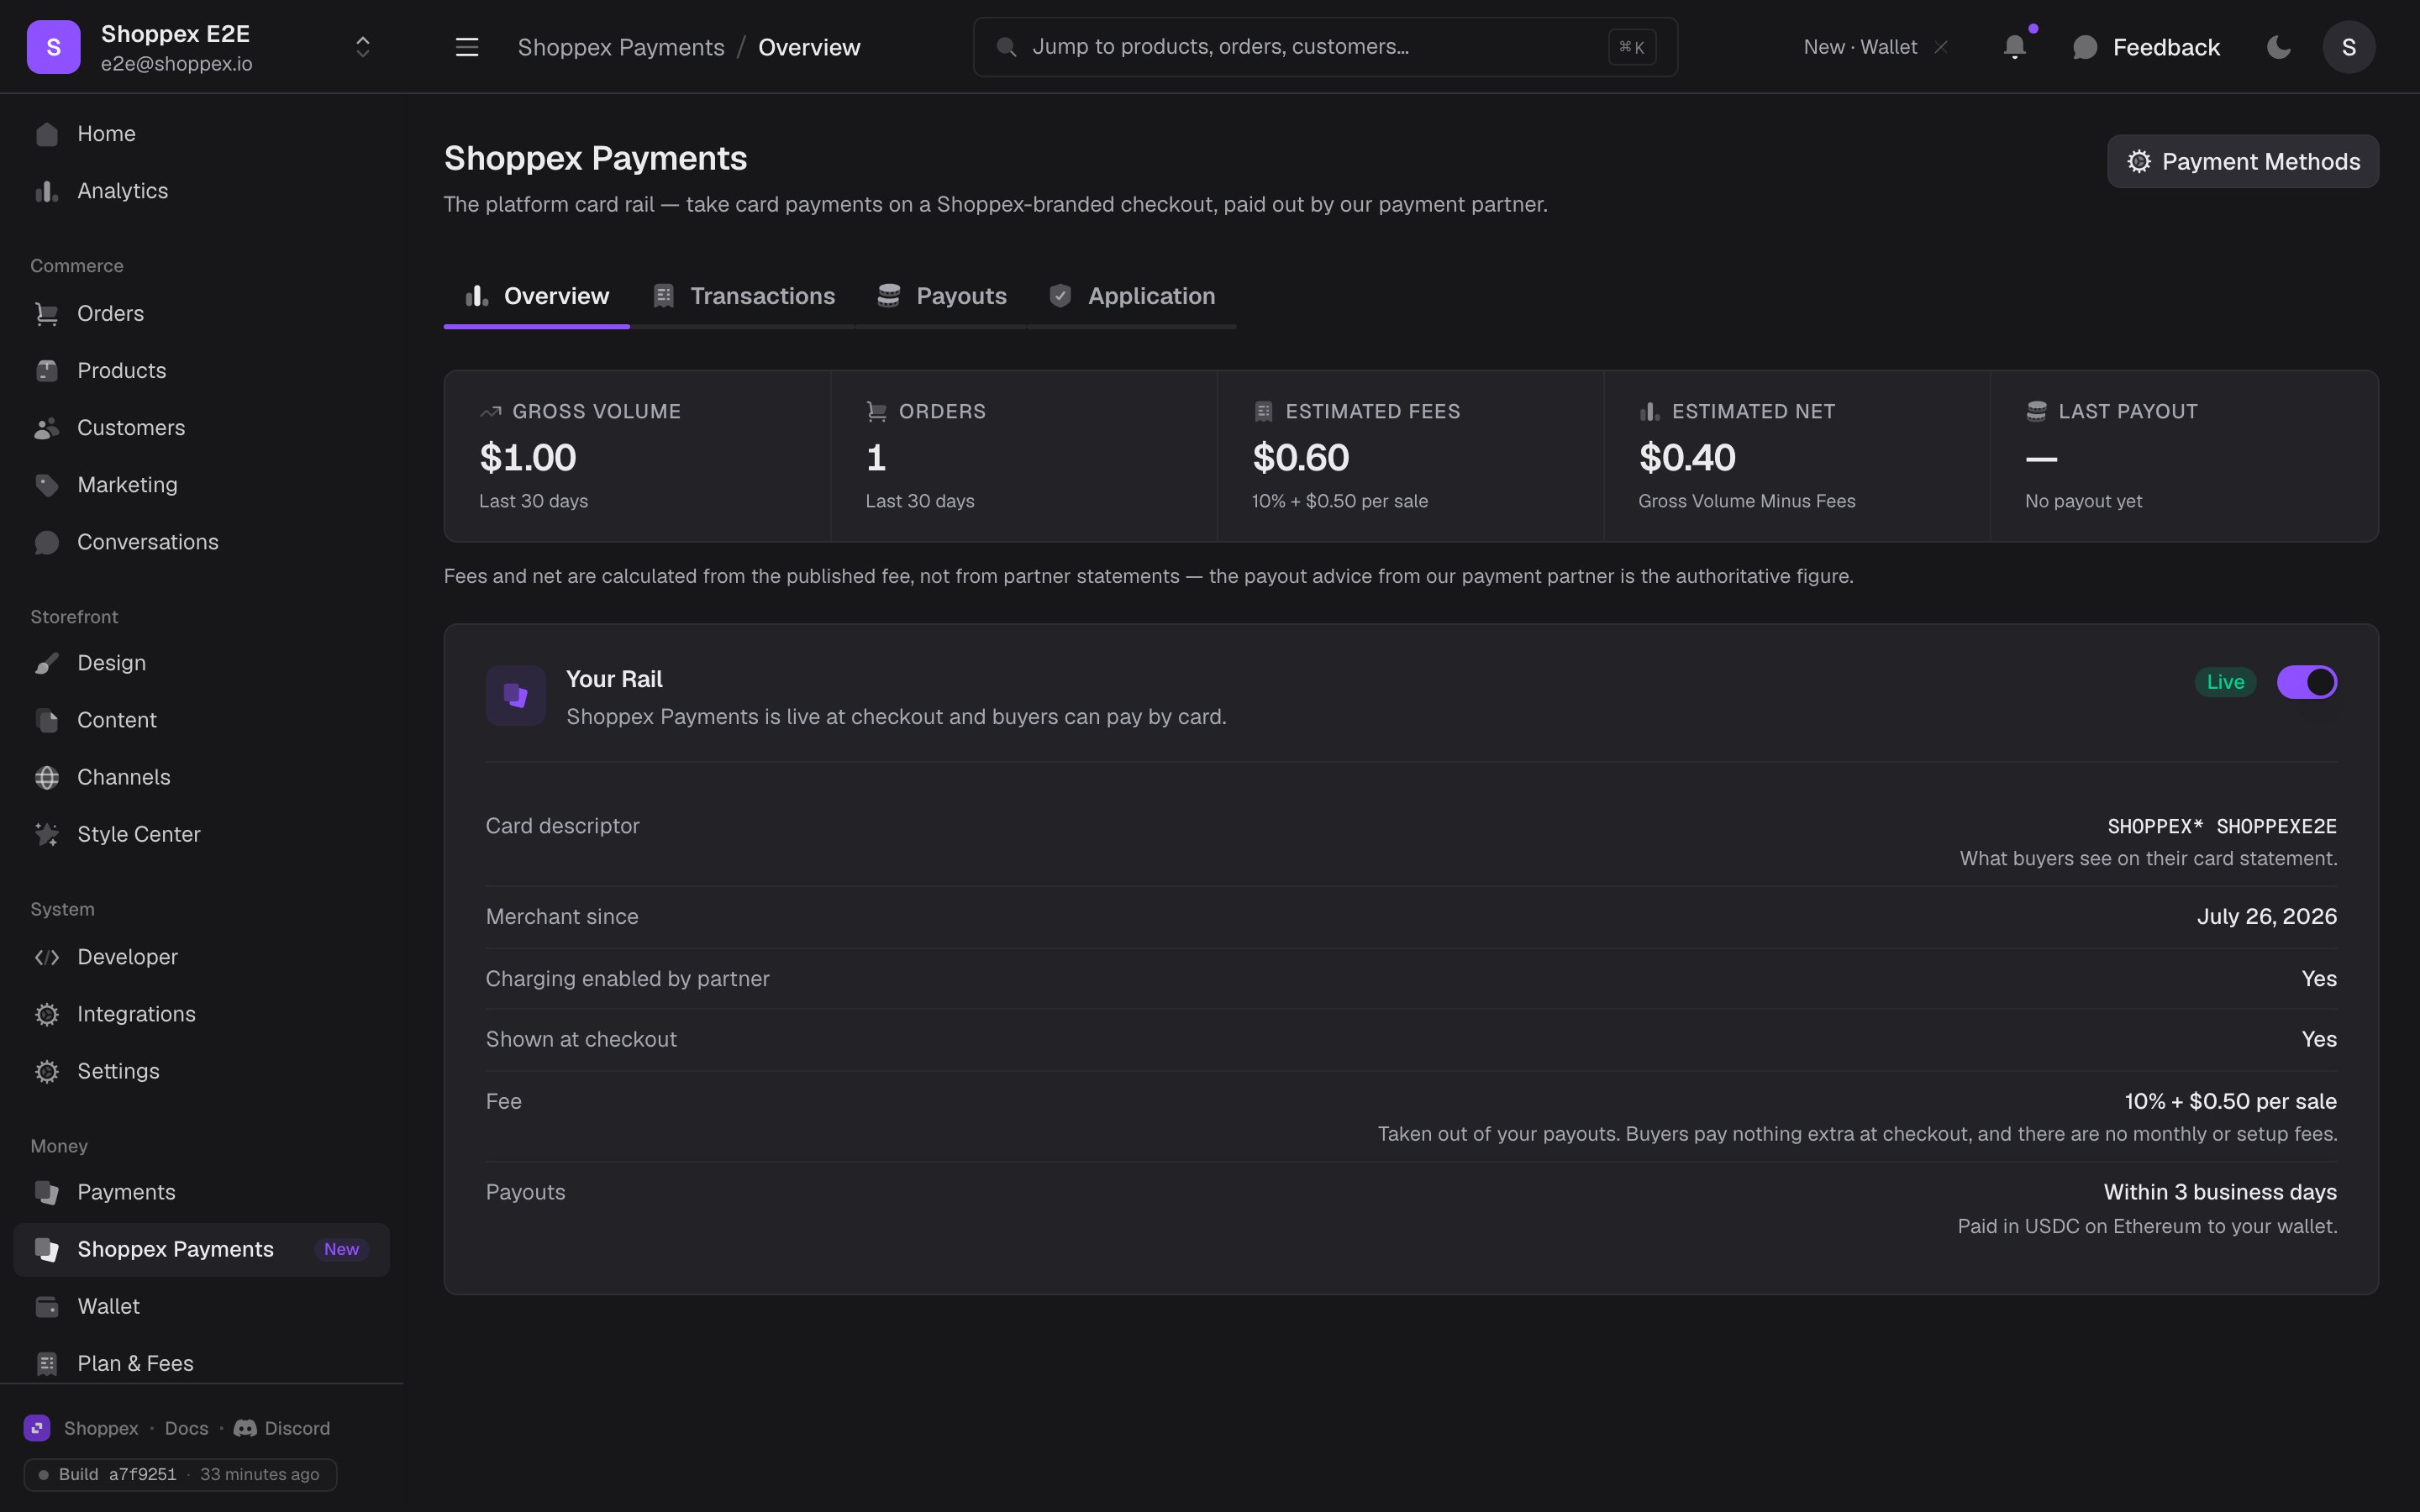Open Channels in the sidebar
Screen dimensions: 2420x1512
201,777
